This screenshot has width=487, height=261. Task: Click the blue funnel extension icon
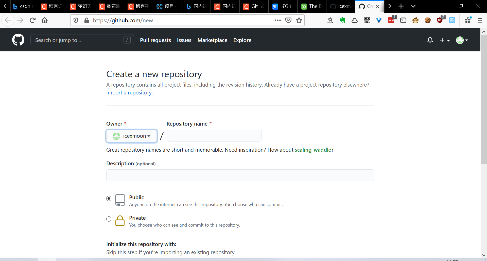point(379,20)
